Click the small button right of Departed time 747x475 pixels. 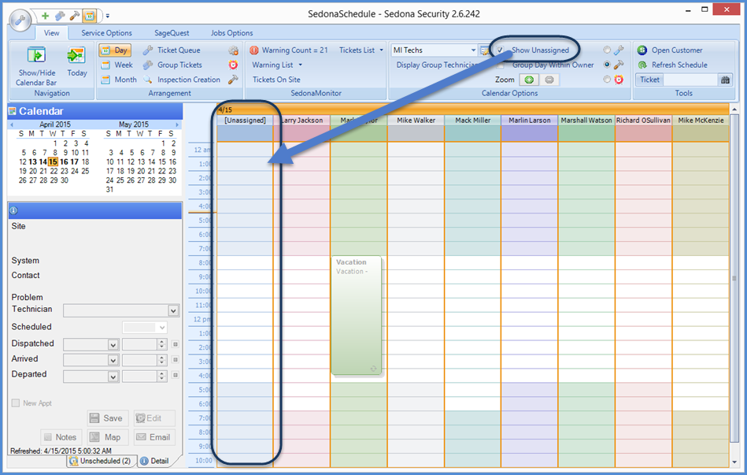click(x=176, y=375)
